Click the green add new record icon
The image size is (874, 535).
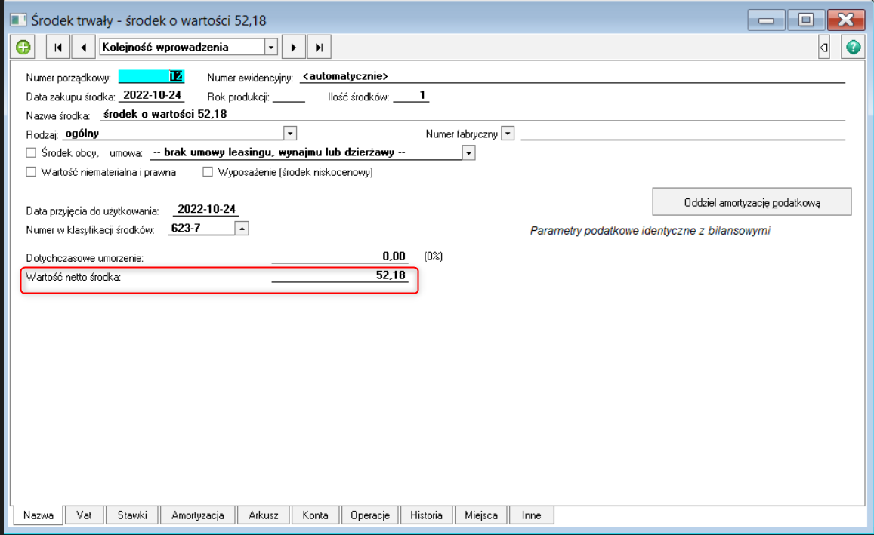point(23,48)
